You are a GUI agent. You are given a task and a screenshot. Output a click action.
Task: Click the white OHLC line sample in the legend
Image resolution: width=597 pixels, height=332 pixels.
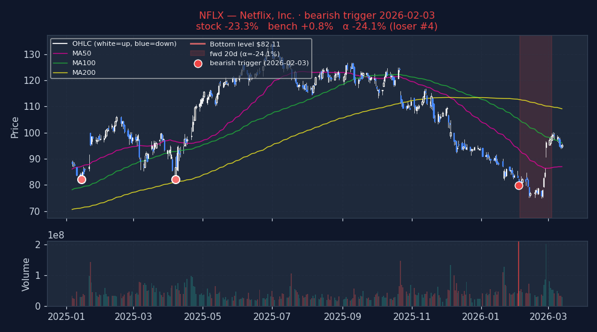click(60, 44)
